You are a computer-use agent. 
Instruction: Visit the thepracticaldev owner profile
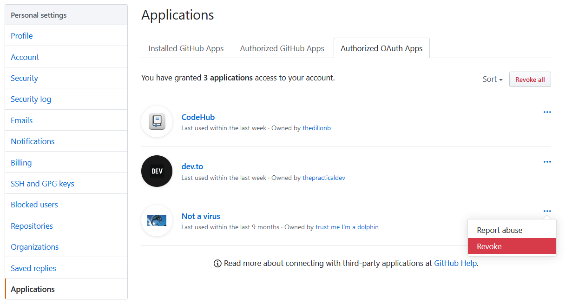[x=324, y=177]
